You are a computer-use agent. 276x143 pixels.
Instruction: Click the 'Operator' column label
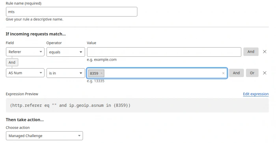[54, 43]
